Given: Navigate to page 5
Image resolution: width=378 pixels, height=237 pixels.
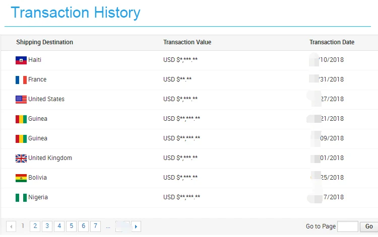Looking at the screenshot, I should coord(72,226).
